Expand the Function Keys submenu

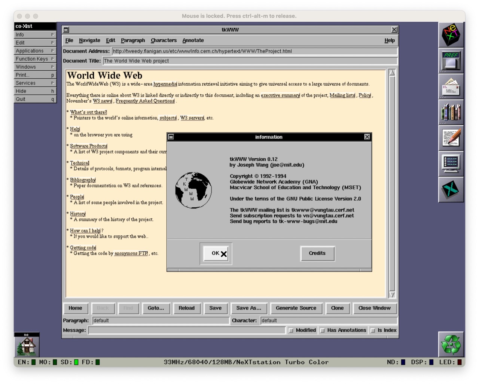35,59
